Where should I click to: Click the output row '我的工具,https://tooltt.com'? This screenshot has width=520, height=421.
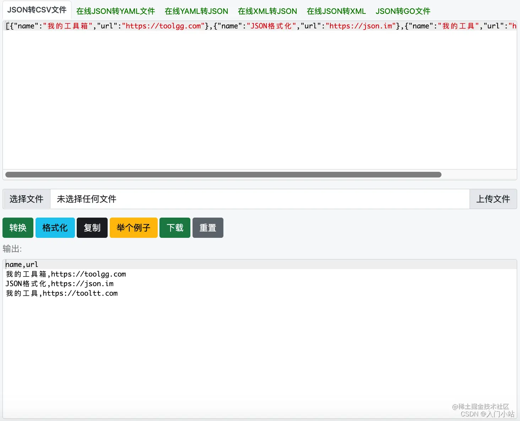click(x=61, y=293)
